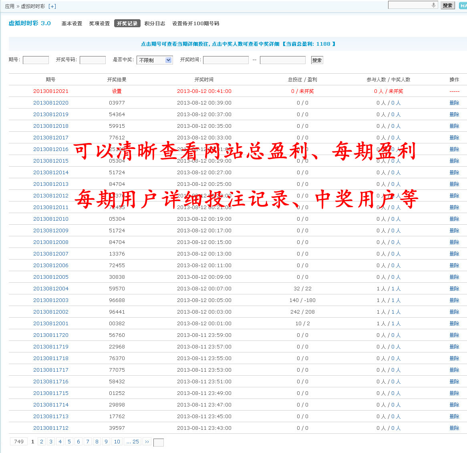Open period 20130812019 details
The height and width of the screenshot is (453, 467).
[x=50, y=115]
